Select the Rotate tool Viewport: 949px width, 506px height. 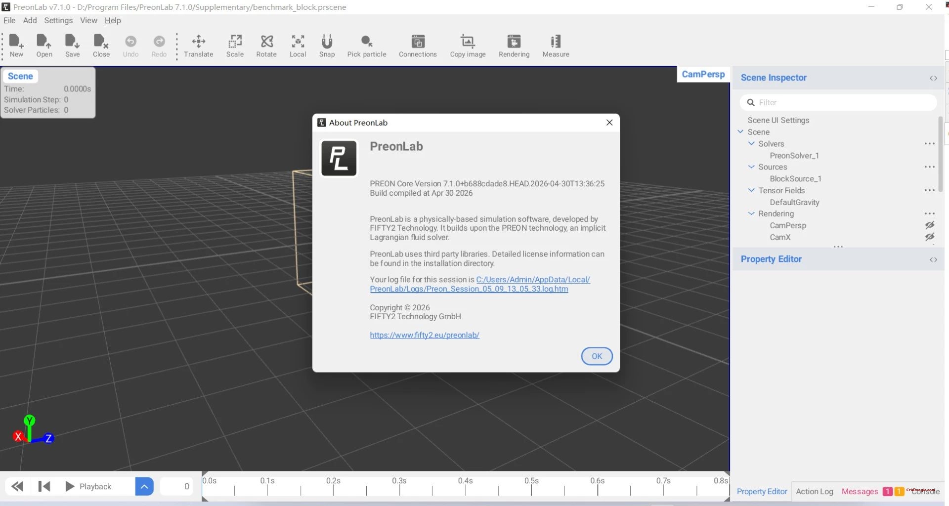266,46
